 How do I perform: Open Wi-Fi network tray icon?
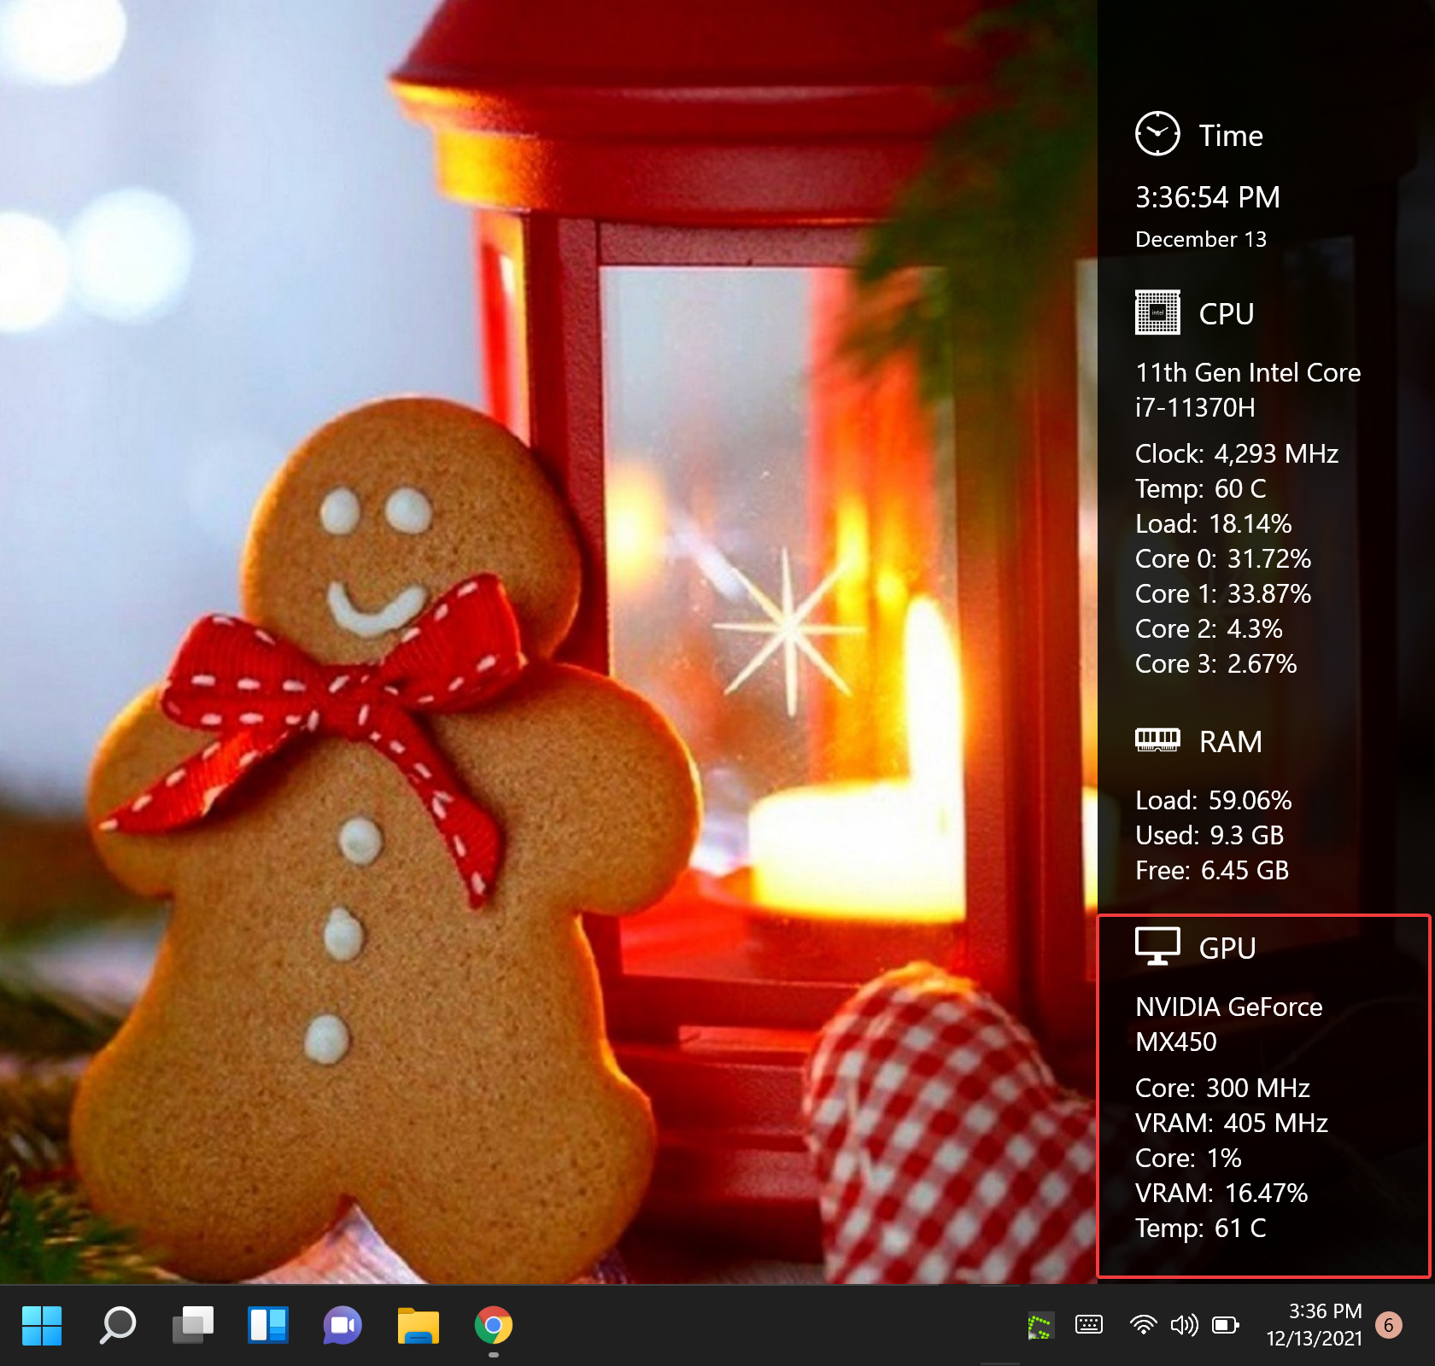click(x=1143, y=1325)
